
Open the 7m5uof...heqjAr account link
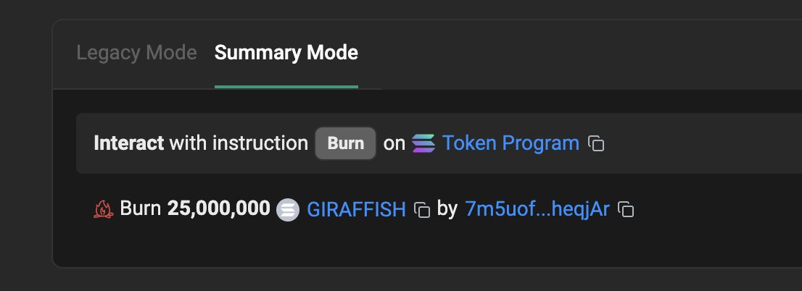tap(537, 208)
